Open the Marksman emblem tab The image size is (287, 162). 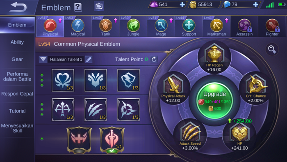pos(216,26)
